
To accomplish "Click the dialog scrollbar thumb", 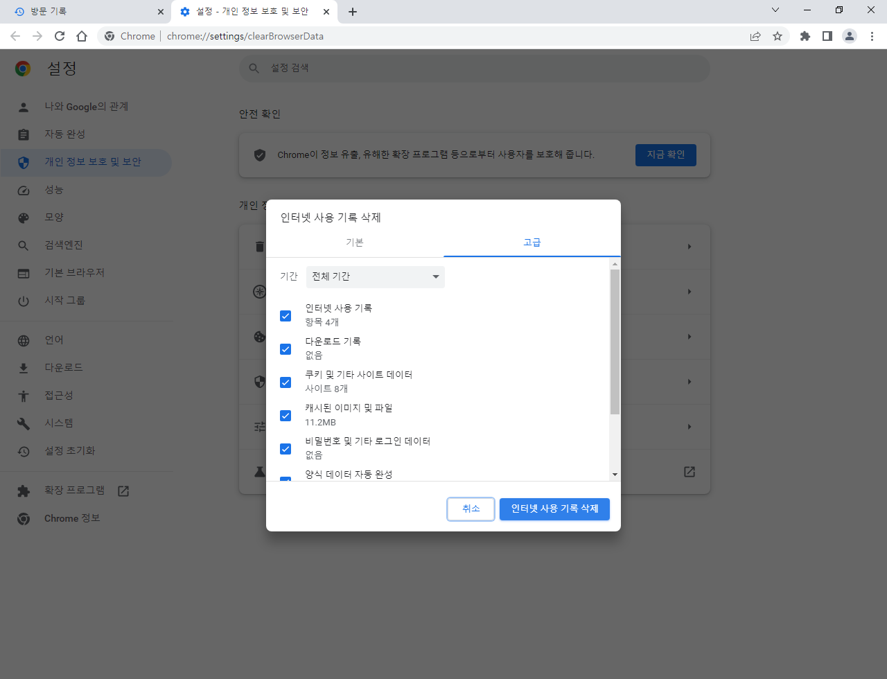I will pyautogui.click(x=615, y=342).
